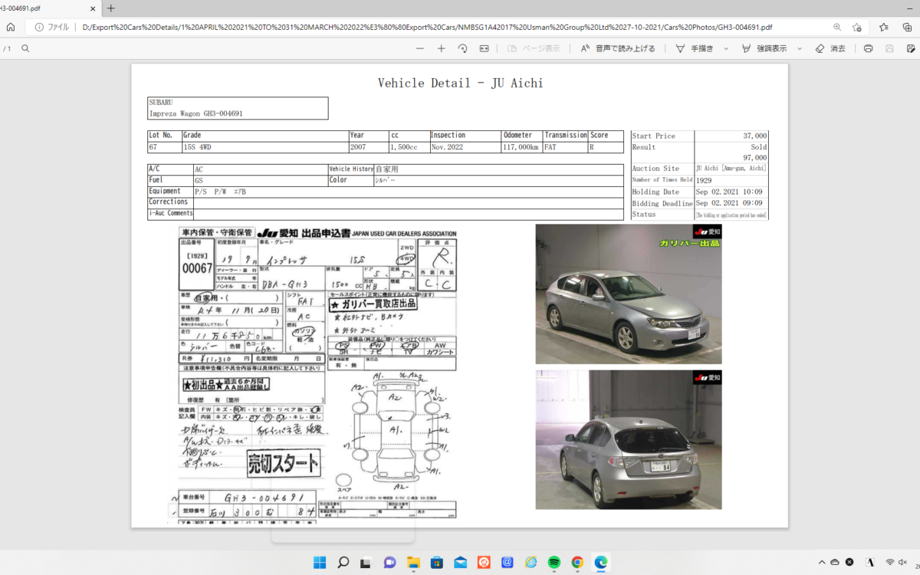Click the start price '37,000'

point(755,136)
